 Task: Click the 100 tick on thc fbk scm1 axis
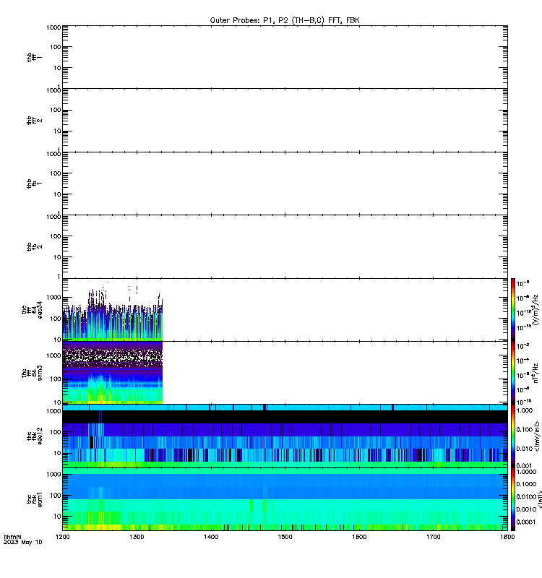(x=56, y=496)
